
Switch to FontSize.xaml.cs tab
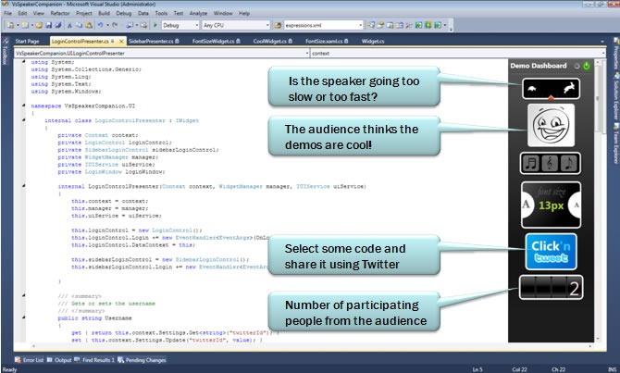(x=327, y=41)
